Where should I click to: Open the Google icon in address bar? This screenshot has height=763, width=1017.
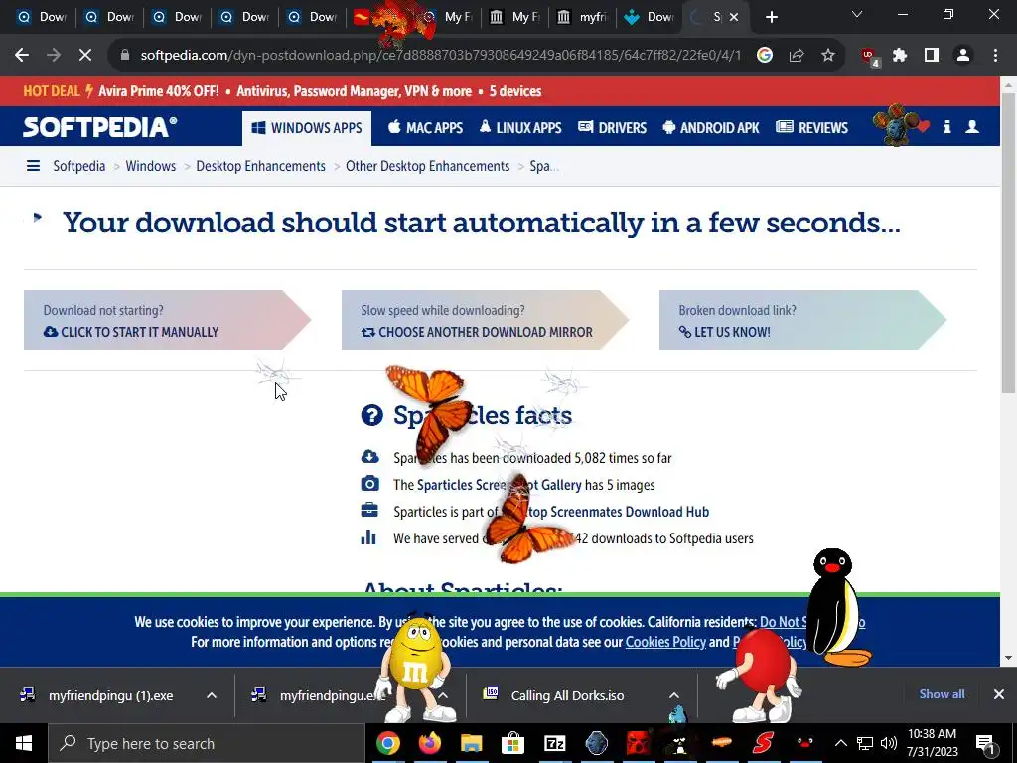pyautogui.click(x=765, y=56)
